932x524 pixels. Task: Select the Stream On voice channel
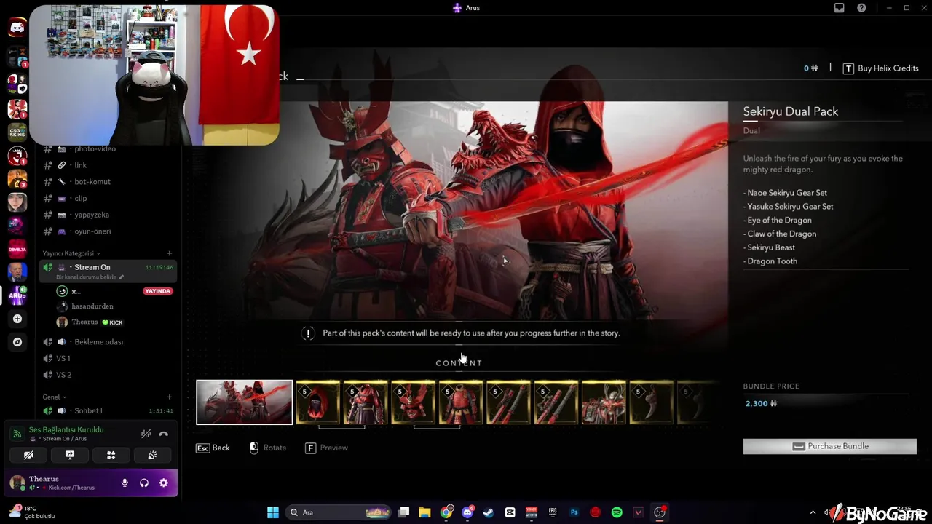point(108,271)
